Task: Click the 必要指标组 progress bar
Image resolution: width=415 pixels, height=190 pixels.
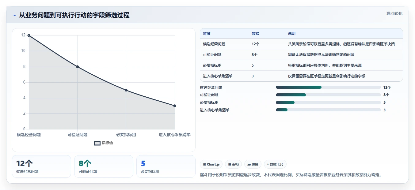Action: tap(328, 102)
